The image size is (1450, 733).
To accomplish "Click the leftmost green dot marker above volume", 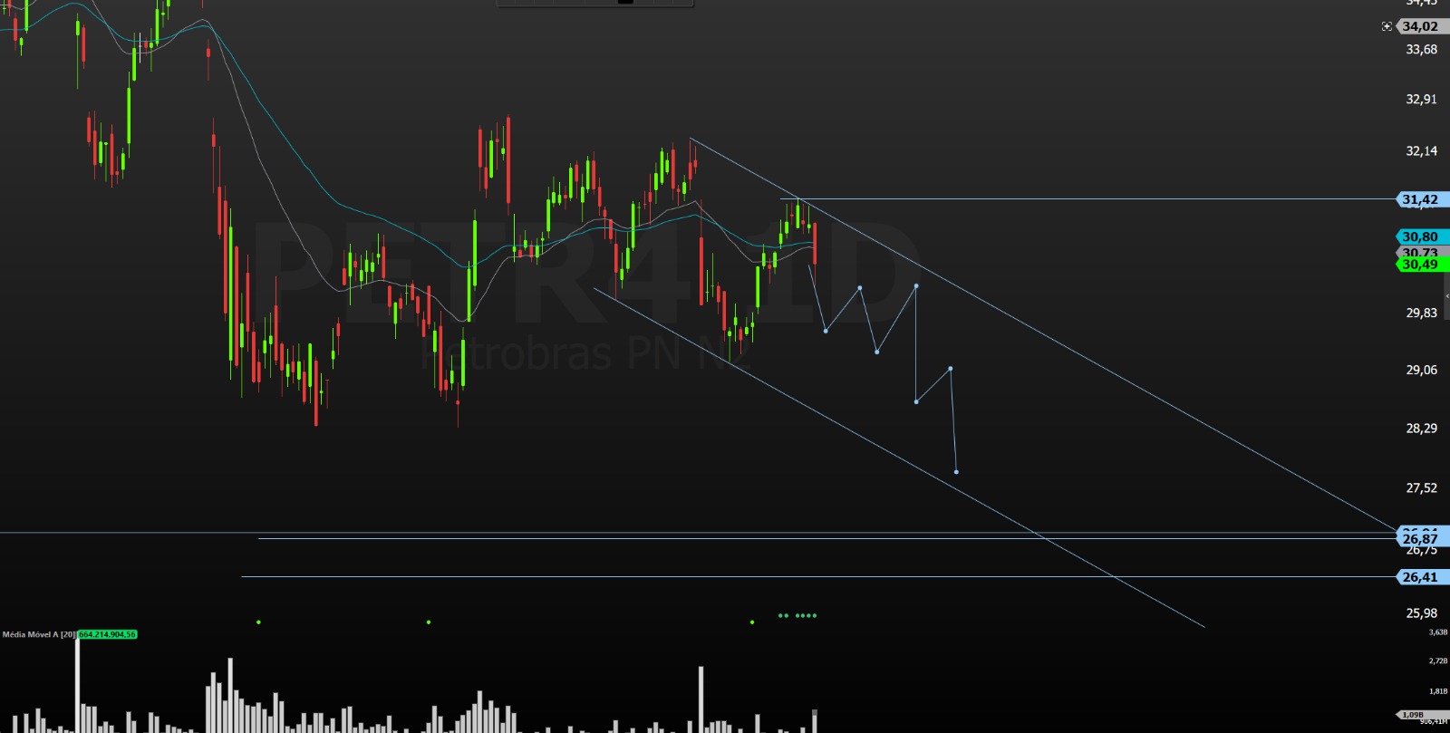I will [x=258, y=622].
